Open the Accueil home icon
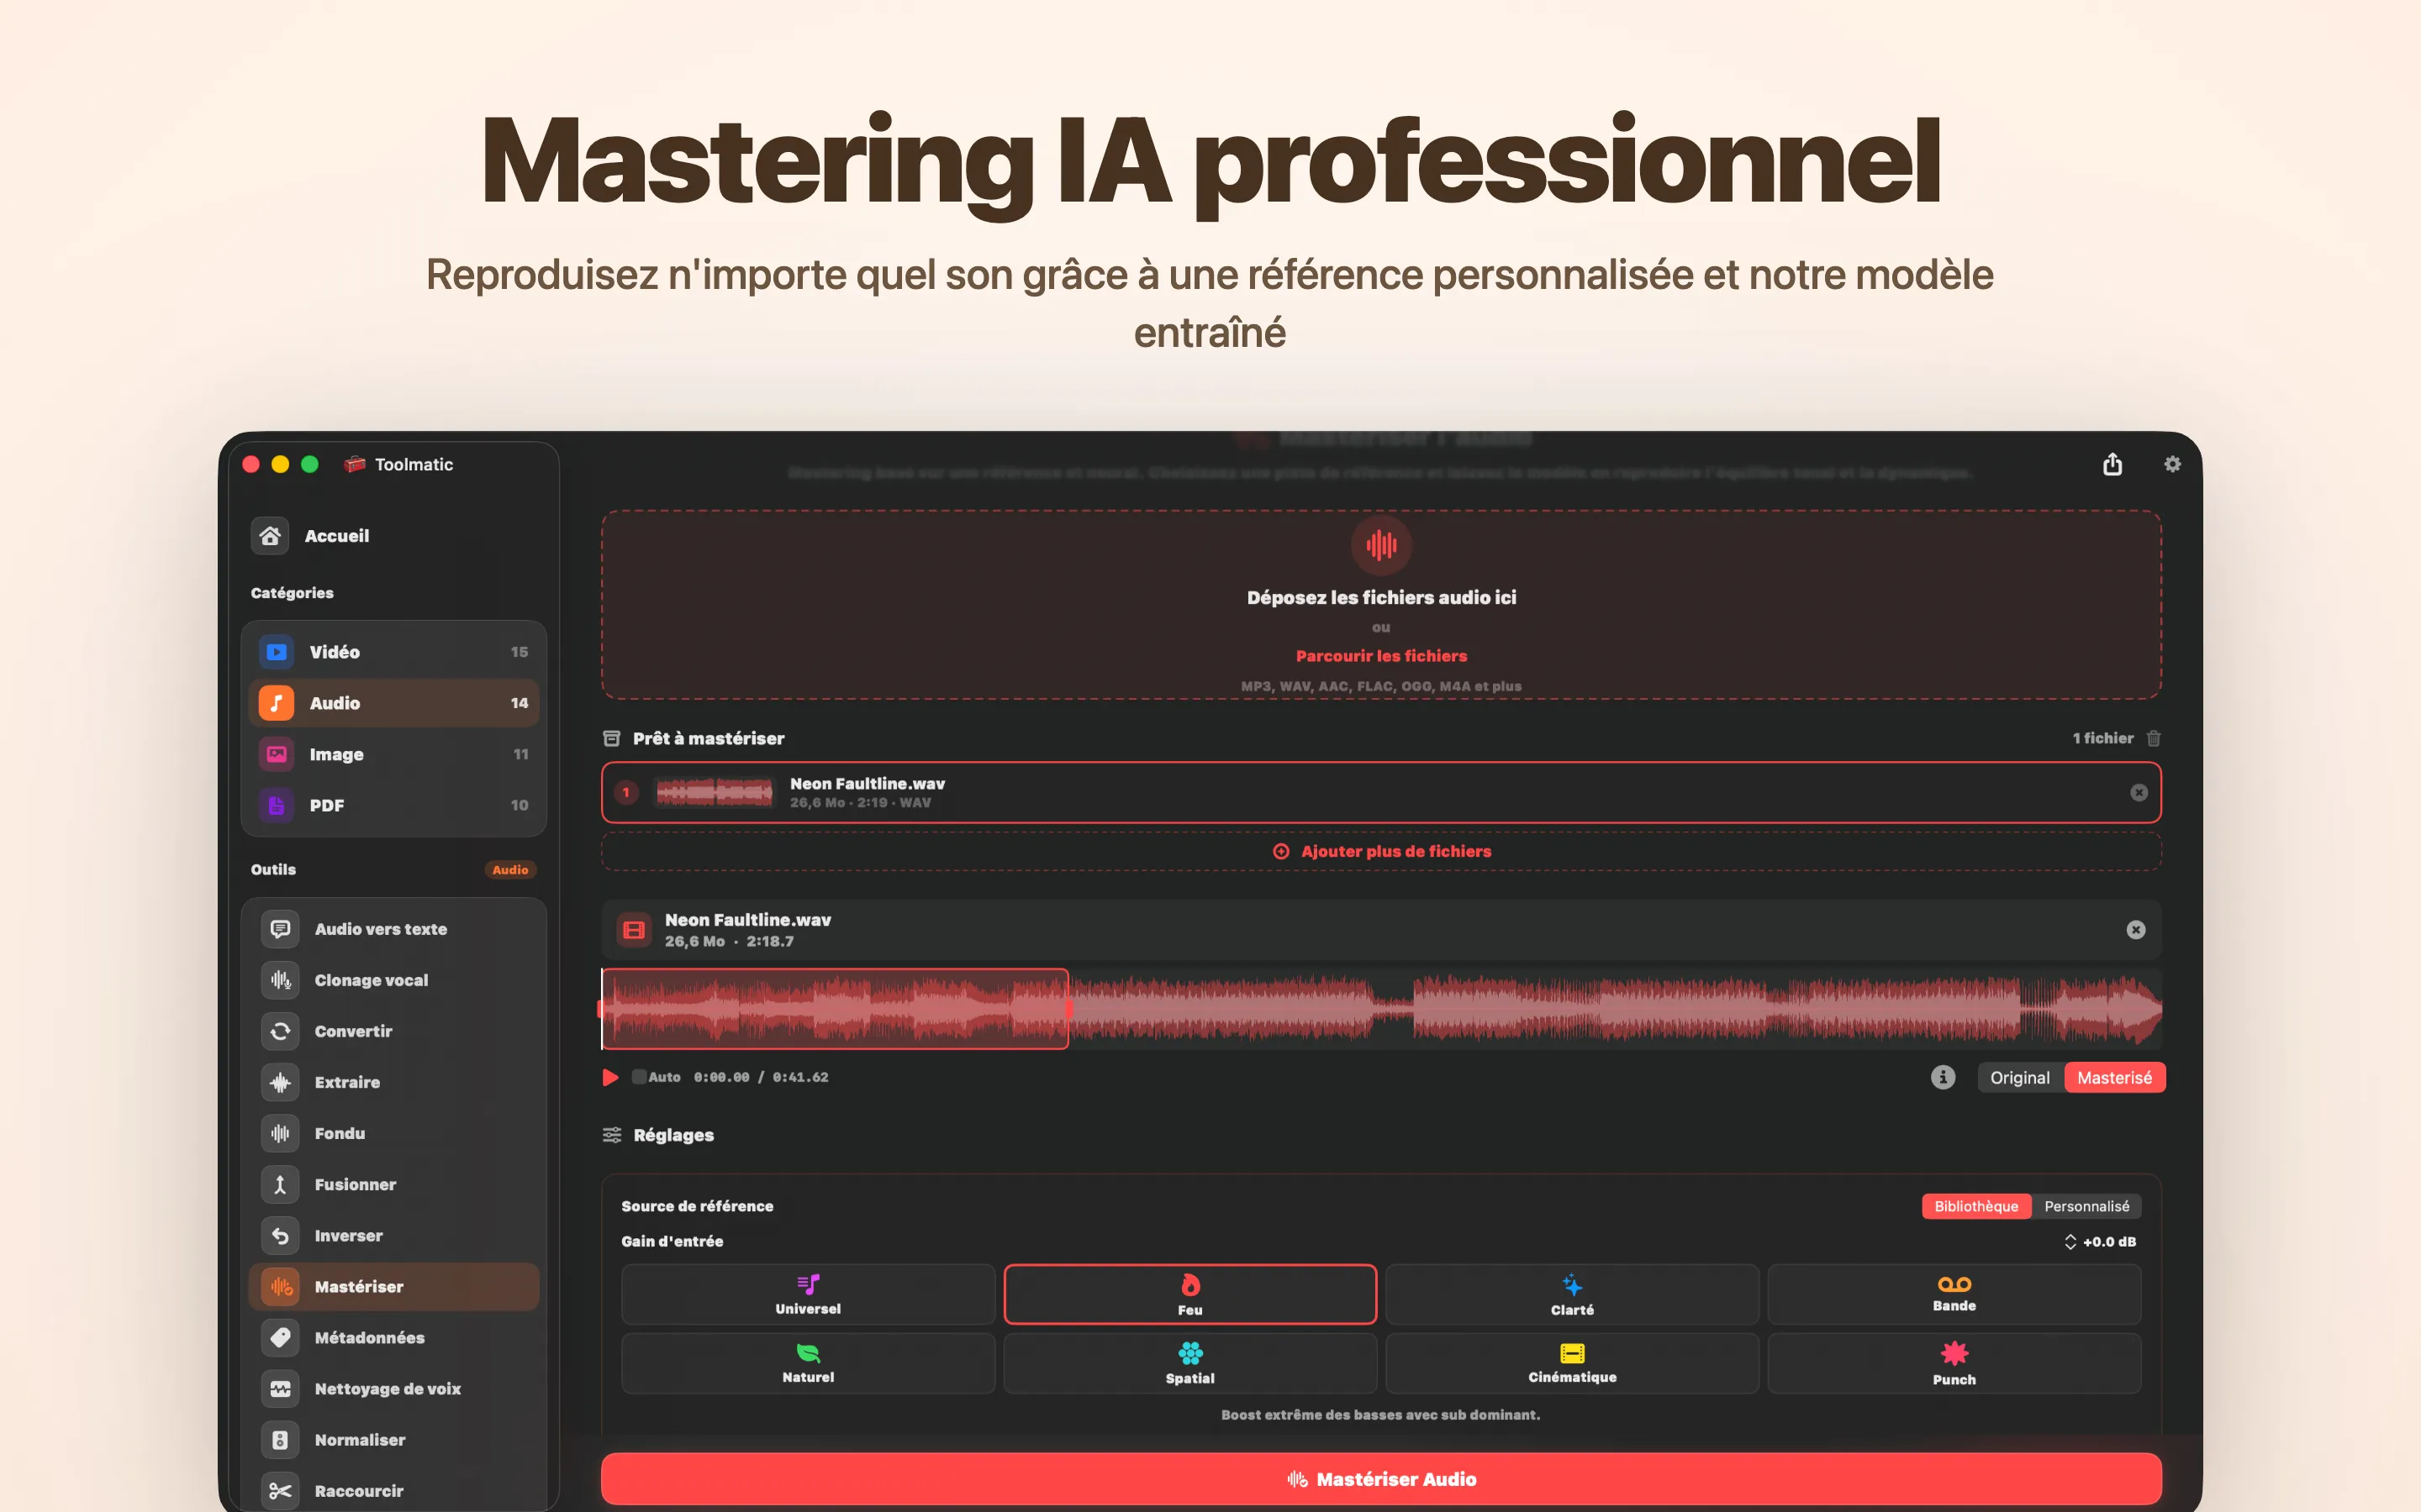The height and width of the screenshot is (1512, 2421). click(x=270, y=536)
